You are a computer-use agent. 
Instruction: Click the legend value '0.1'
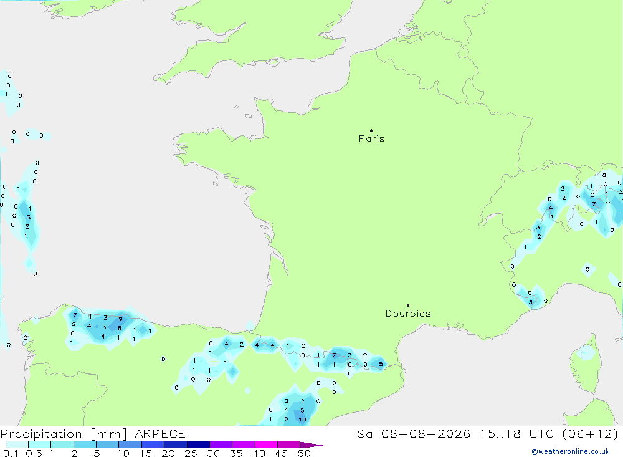11,453
